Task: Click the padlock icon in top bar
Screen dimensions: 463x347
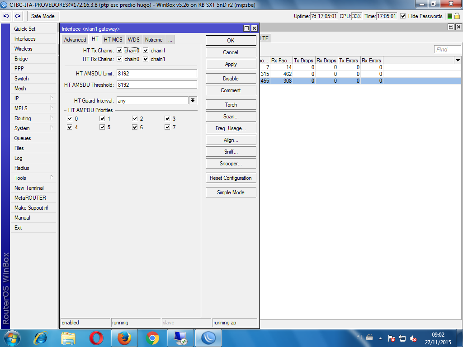Action: [457, 16]
